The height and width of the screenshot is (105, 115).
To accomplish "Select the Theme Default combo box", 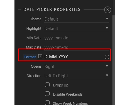I will (76, 19).
